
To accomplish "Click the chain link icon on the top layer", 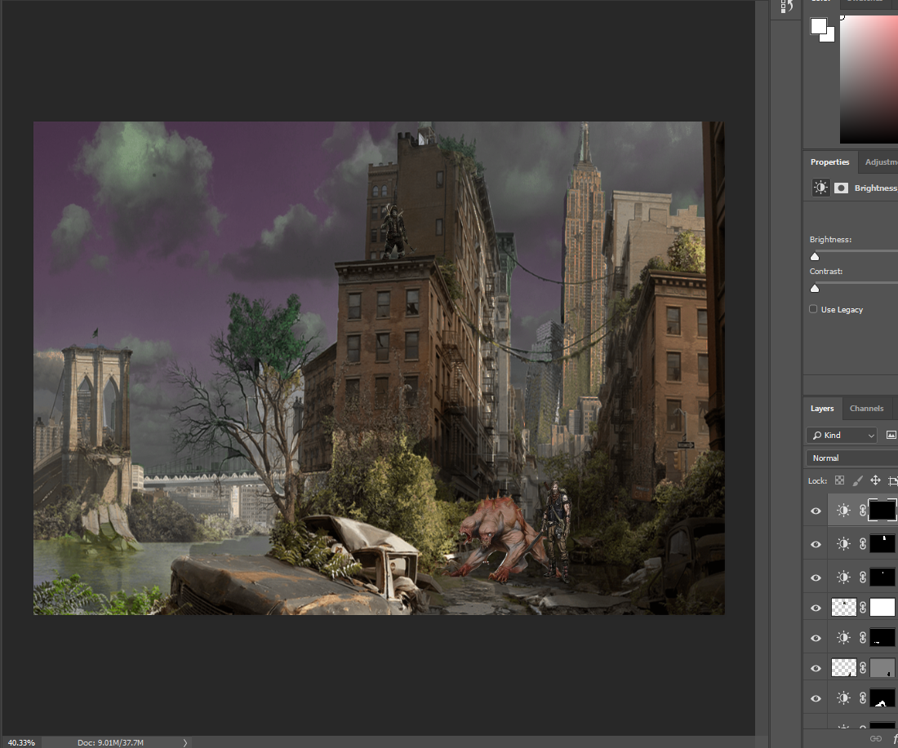I will 863,510.
